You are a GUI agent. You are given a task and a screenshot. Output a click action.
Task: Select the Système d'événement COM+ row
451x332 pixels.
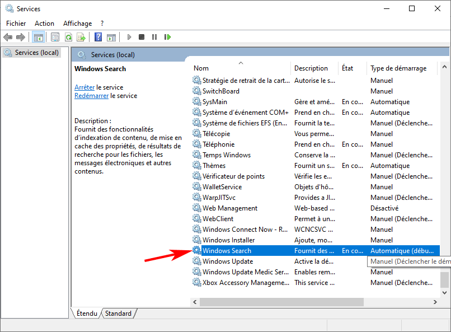316,112
